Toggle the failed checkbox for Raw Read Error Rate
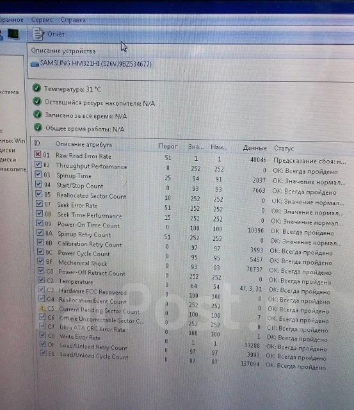The width and height of the screenshot is (354, 410). tap(38, 154)
